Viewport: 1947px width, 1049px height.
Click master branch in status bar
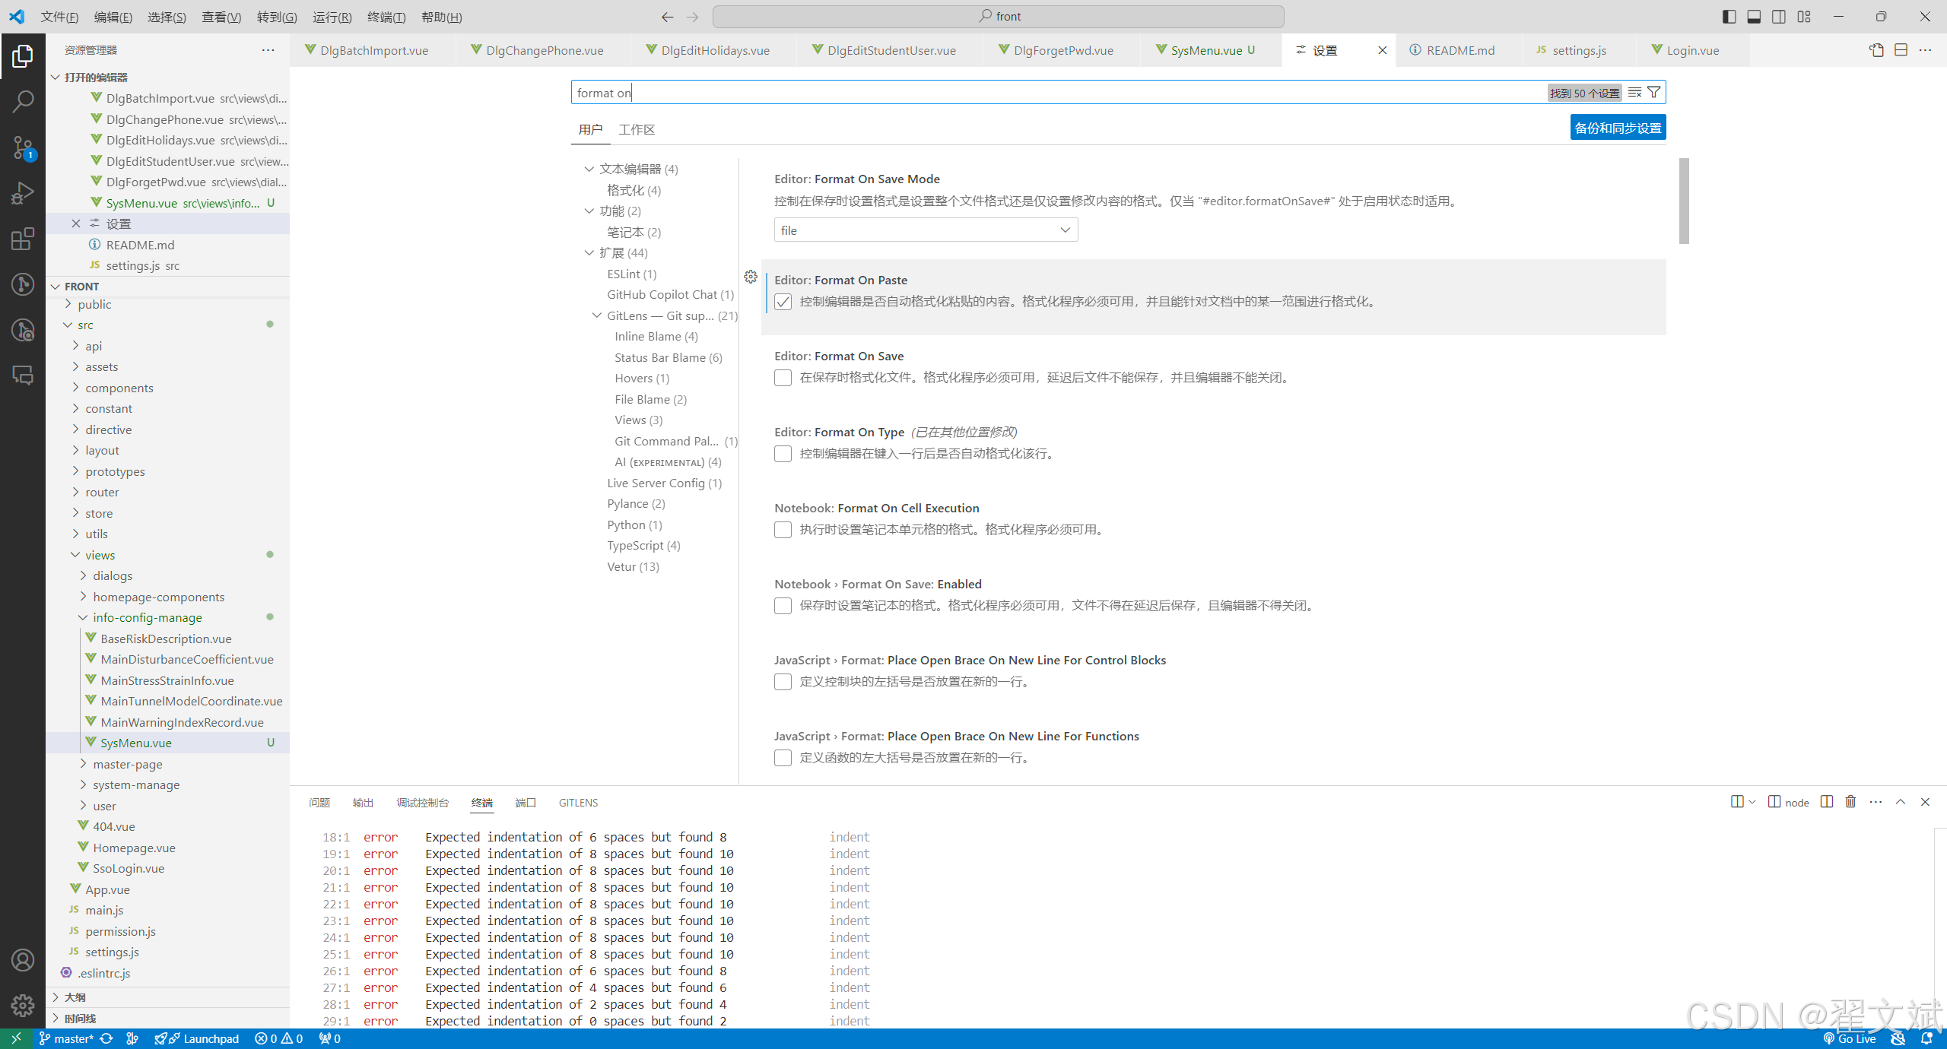67,1038
